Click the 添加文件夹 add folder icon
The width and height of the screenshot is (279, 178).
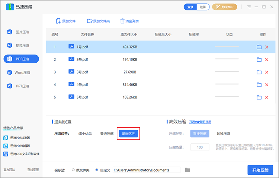tap(90, 21)
